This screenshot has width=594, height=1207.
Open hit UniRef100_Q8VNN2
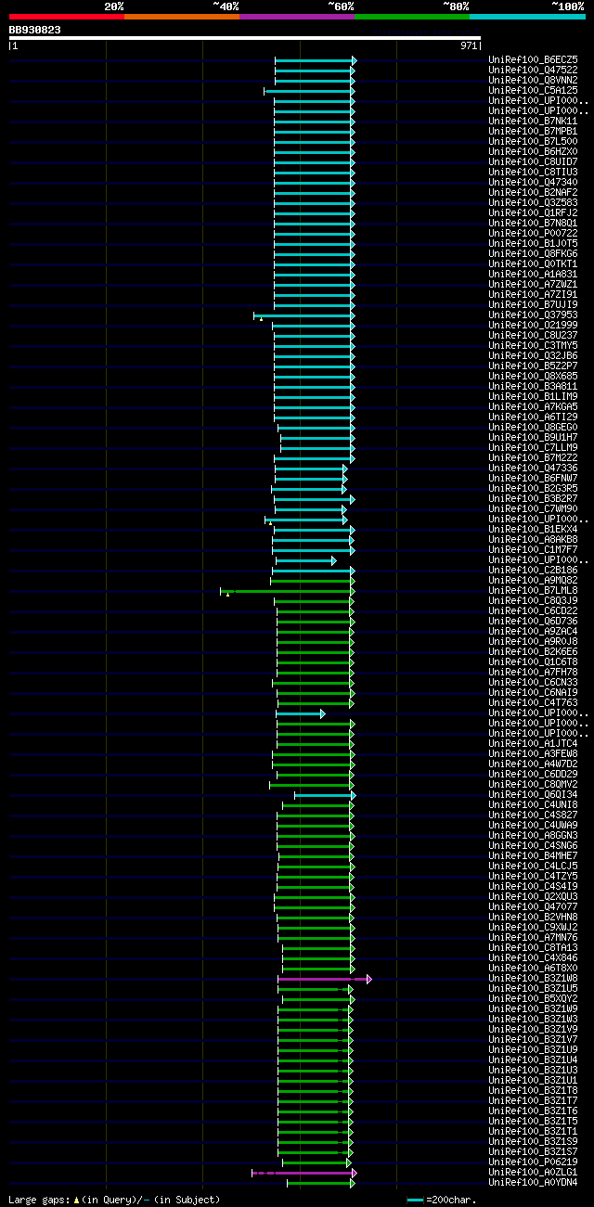(x=533, y=81)
